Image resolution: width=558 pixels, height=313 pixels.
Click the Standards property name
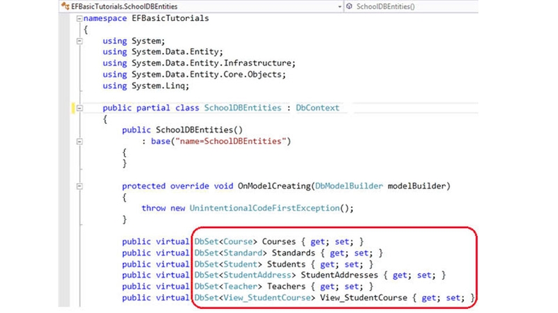click(293, 253)
